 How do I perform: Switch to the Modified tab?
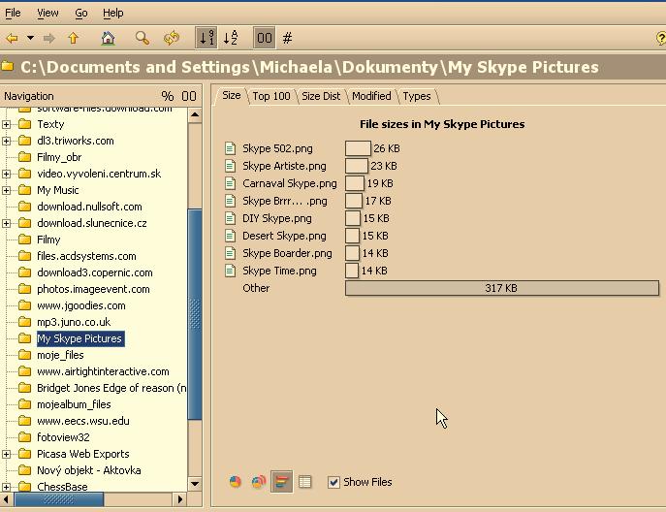click(371, 96)
